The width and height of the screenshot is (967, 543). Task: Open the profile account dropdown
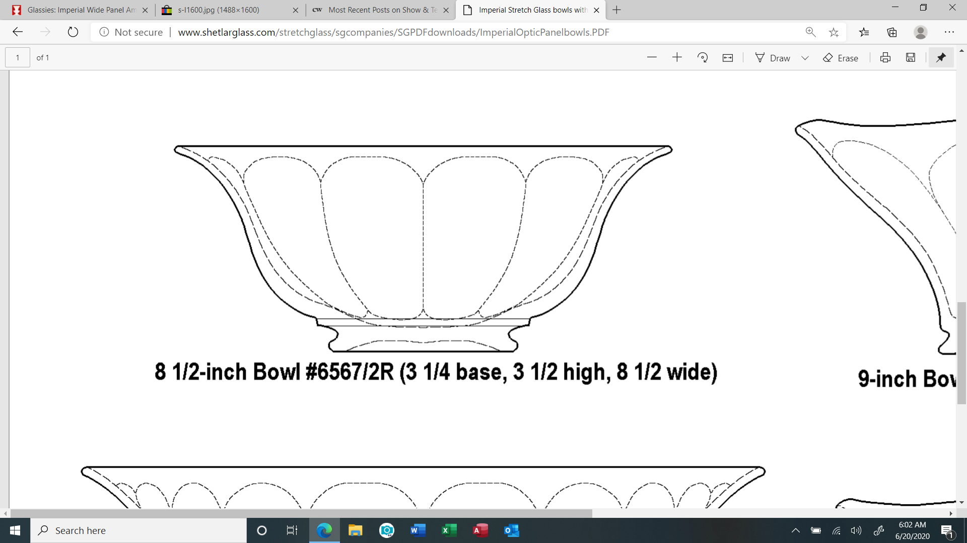click(x=921, y=32)
